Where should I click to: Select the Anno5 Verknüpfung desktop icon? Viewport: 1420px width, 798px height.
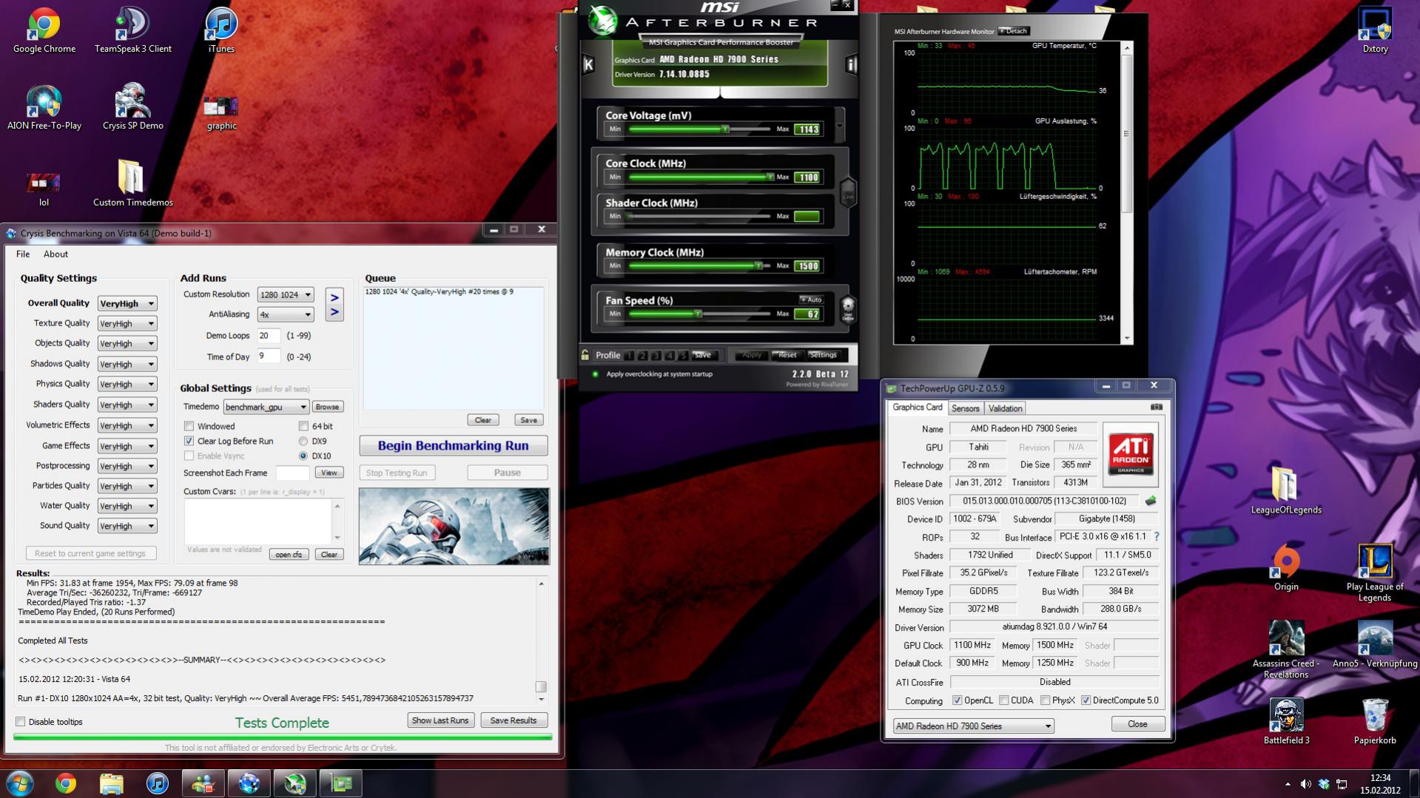(1375, 645)
